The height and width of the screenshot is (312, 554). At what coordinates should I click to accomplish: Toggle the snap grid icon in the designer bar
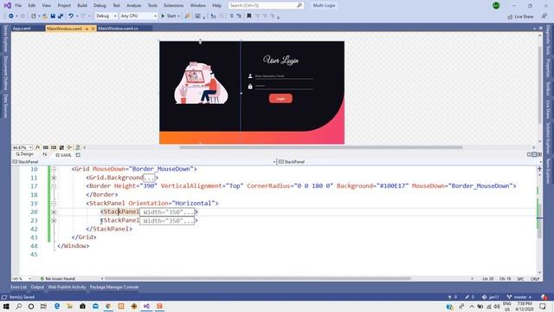click(46, 147)
